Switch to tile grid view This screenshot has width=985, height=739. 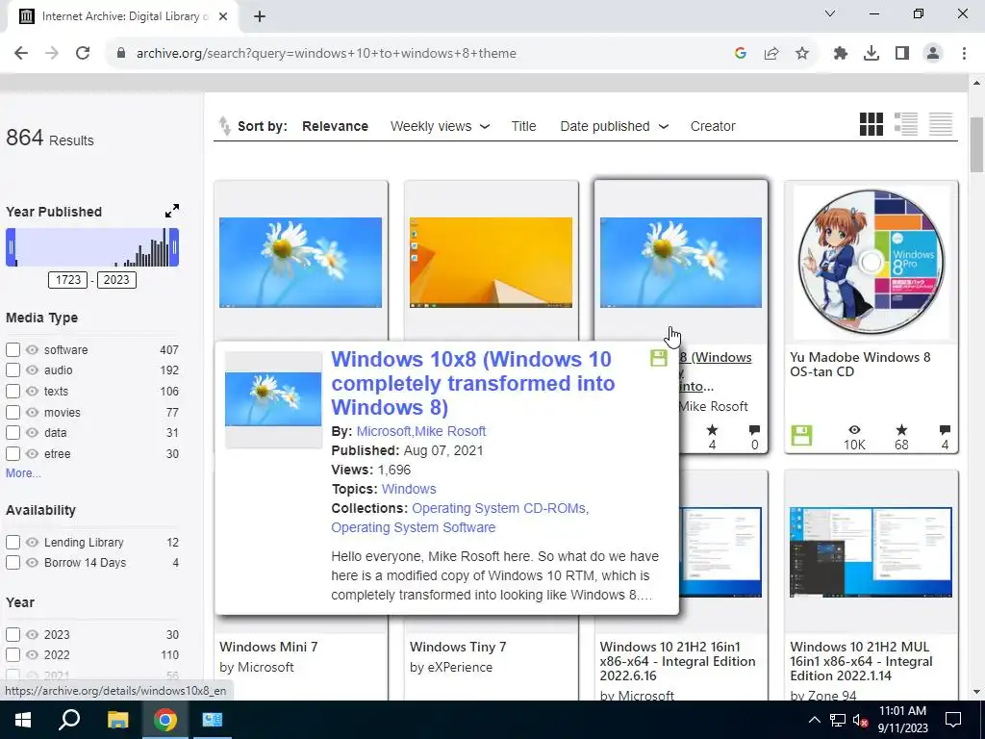pyautogui.click(x=871, y=124)
